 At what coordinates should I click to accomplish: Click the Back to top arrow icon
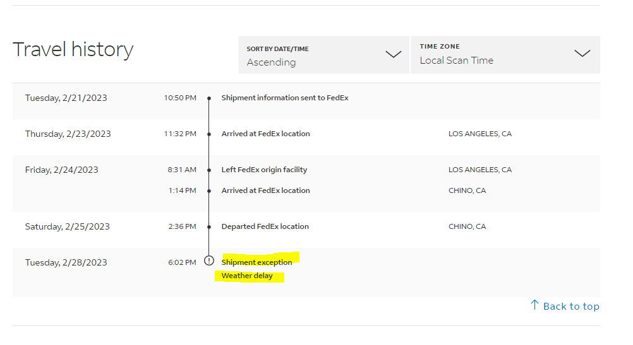[534, 305]
